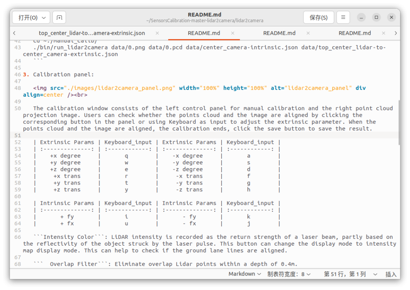Maximize the gedit window
The image size is (410, 290).
point(376,18)
